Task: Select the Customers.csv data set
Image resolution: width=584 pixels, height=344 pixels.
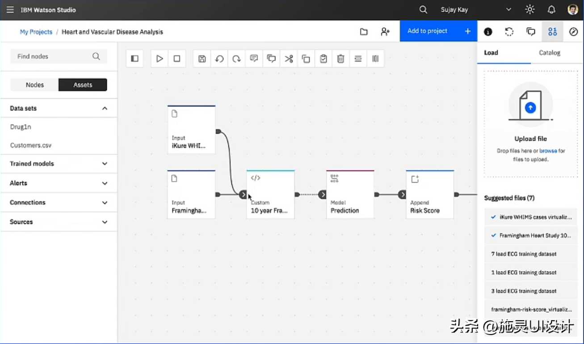Action: (31, 145)
